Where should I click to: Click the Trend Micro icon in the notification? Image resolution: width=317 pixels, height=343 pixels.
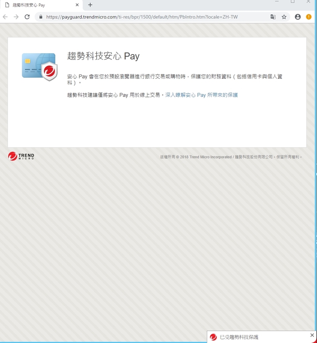coord(213,337)
